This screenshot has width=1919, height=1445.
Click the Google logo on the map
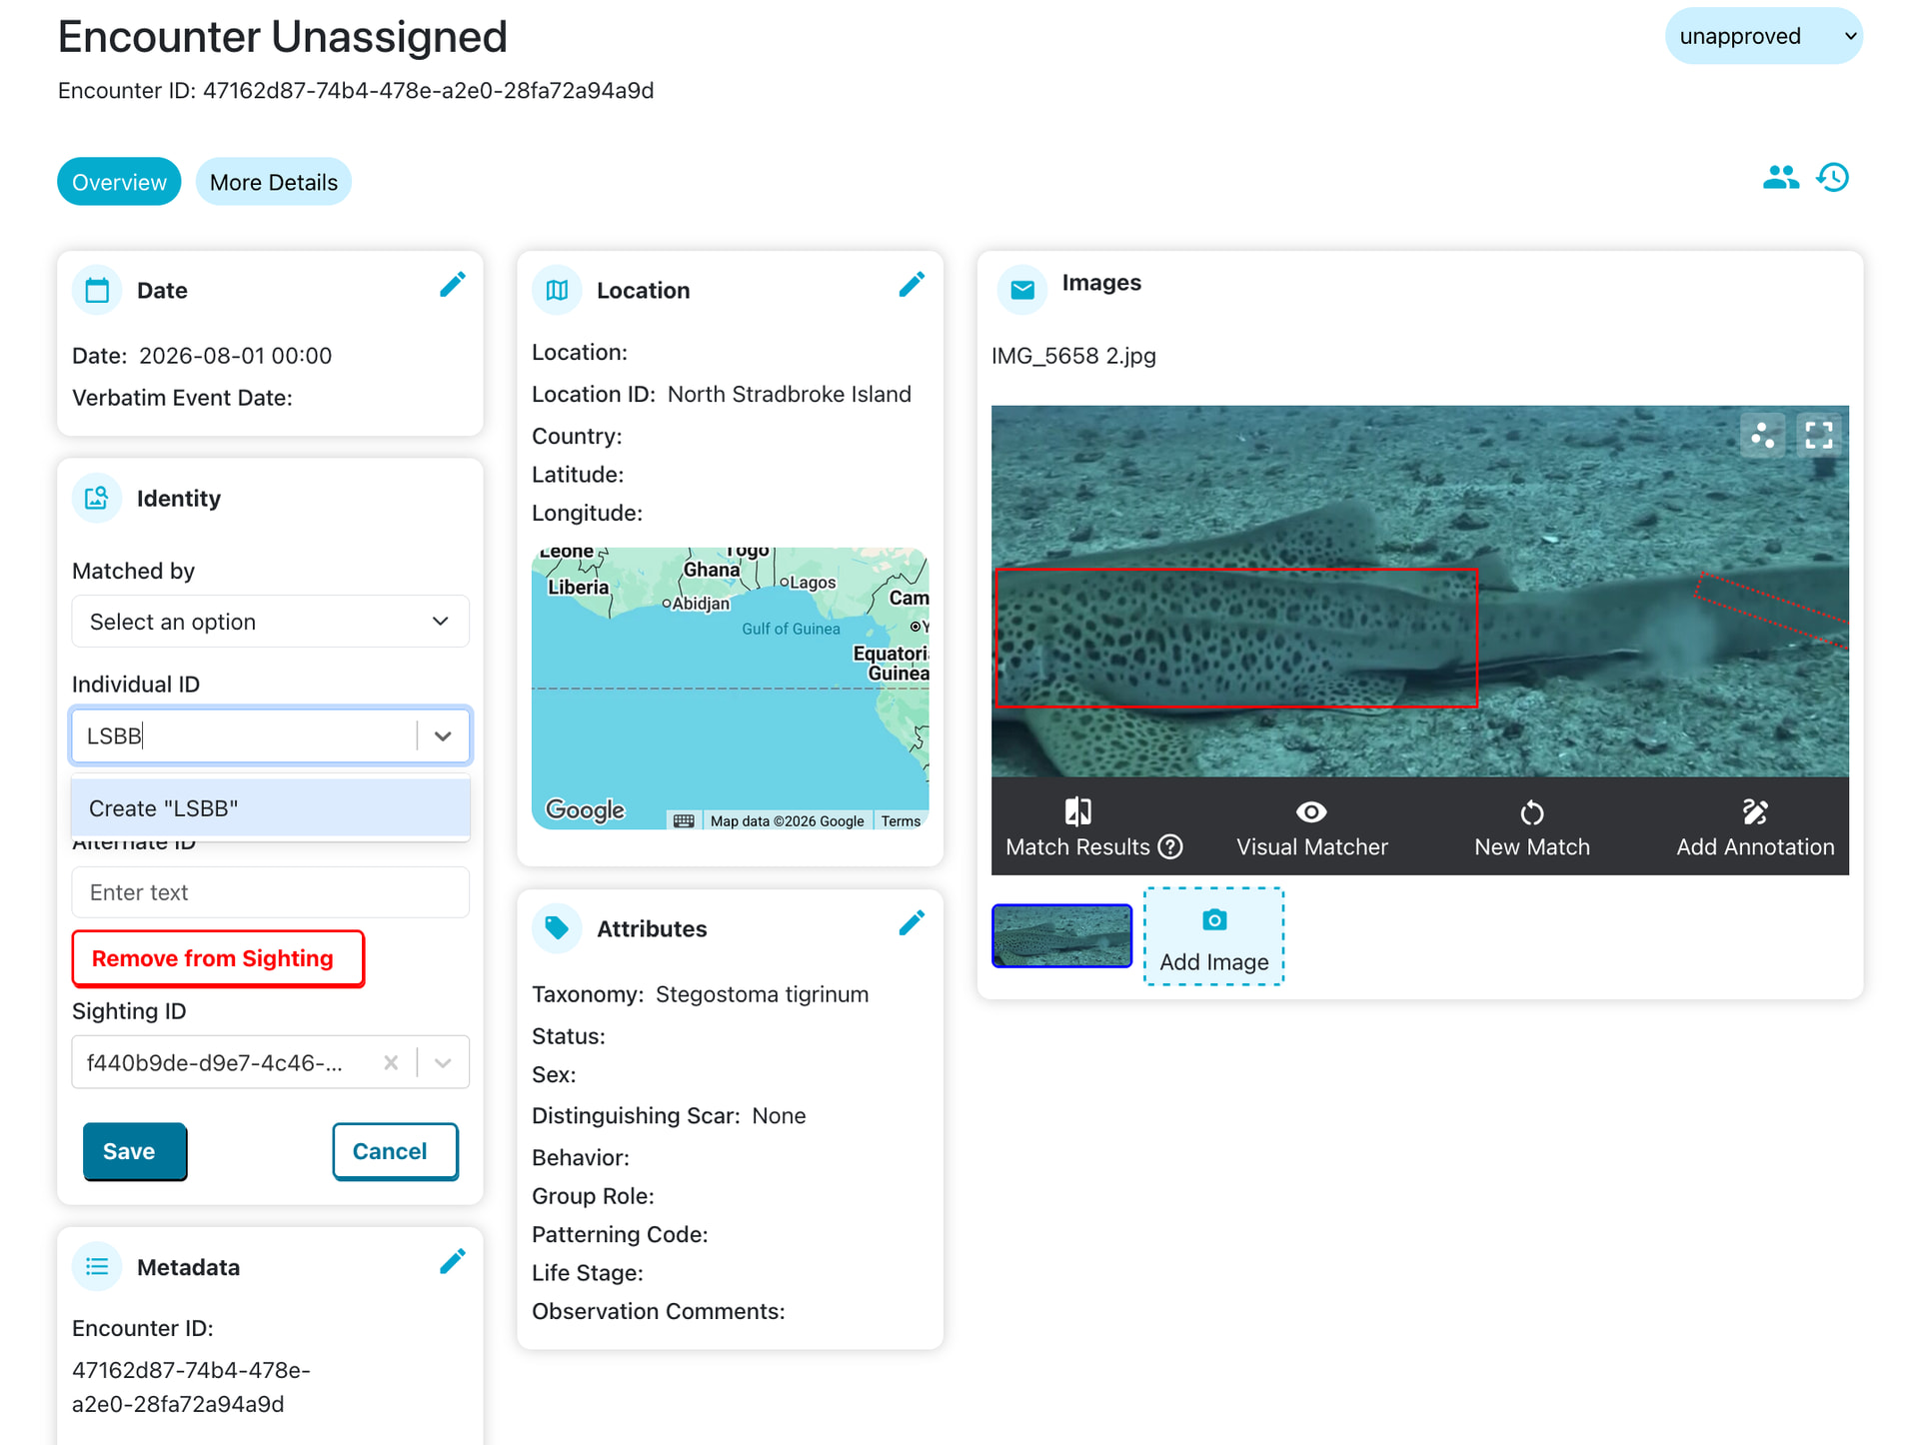[585, 809]
